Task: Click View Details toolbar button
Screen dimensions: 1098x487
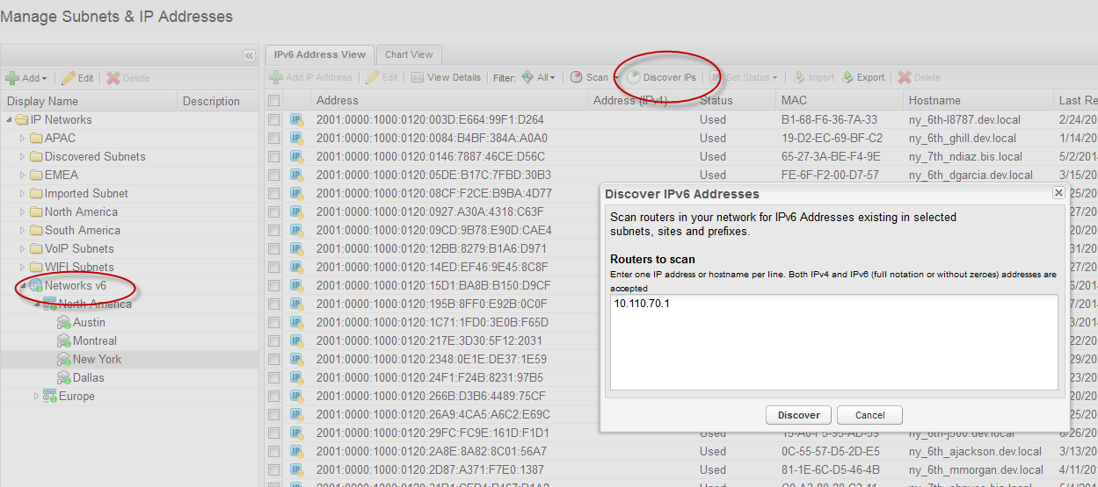Action: pos(446,77)
